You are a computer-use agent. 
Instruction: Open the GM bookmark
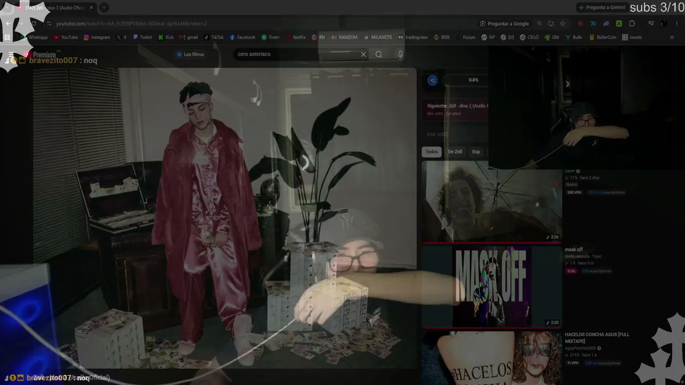click(x=552, y=37)
